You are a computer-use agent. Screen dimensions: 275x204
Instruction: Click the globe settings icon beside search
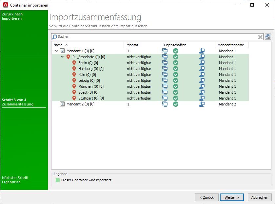coord(268,37)
